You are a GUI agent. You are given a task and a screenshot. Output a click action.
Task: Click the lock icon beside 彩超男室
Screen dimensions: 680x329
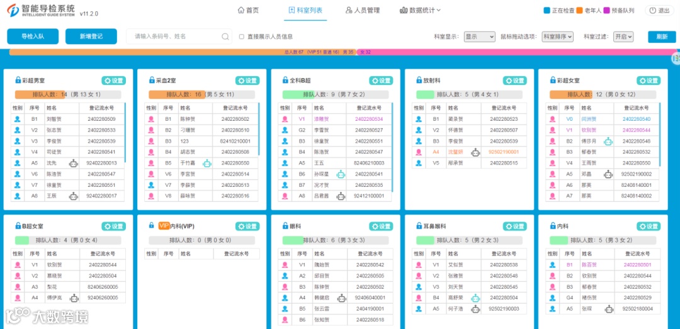[18, 80]
